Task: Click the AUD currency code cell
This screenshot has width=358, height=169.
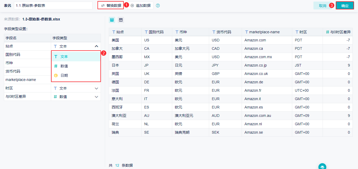Action: point(225,116)
